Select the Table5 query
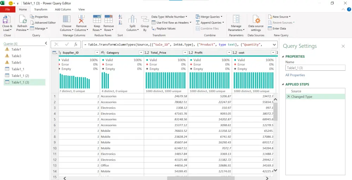 click(x=25, y=63)
